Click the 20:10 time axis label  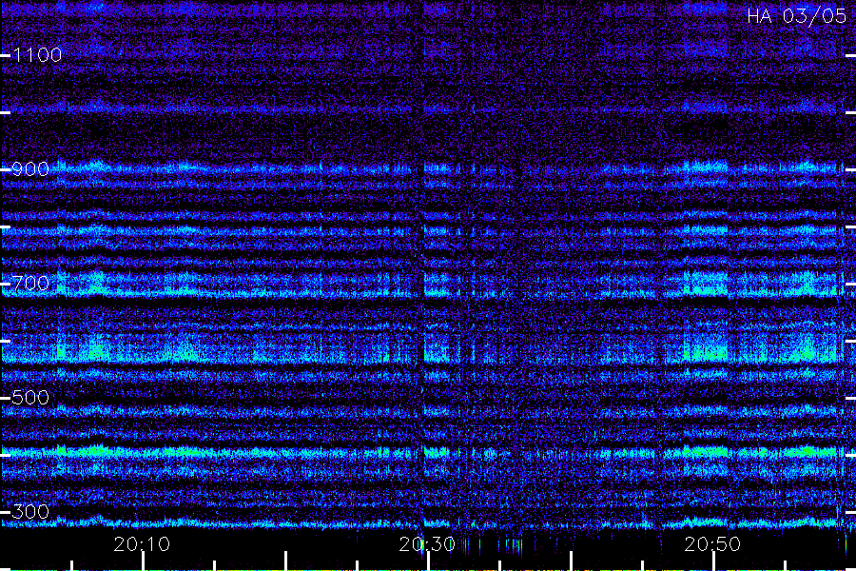point(142,544)
